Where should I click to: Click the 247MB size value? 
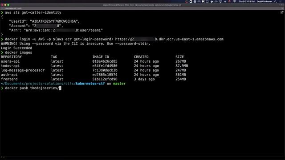pos(181,70)
